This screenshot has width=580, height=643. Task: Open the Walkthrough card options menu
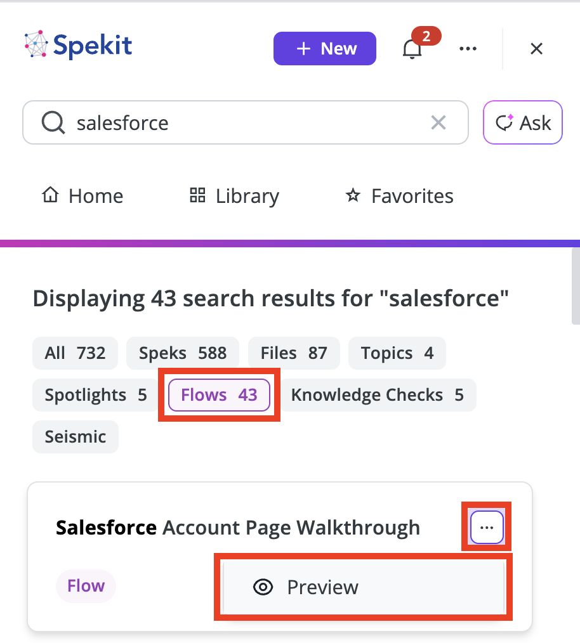[487, 527]
